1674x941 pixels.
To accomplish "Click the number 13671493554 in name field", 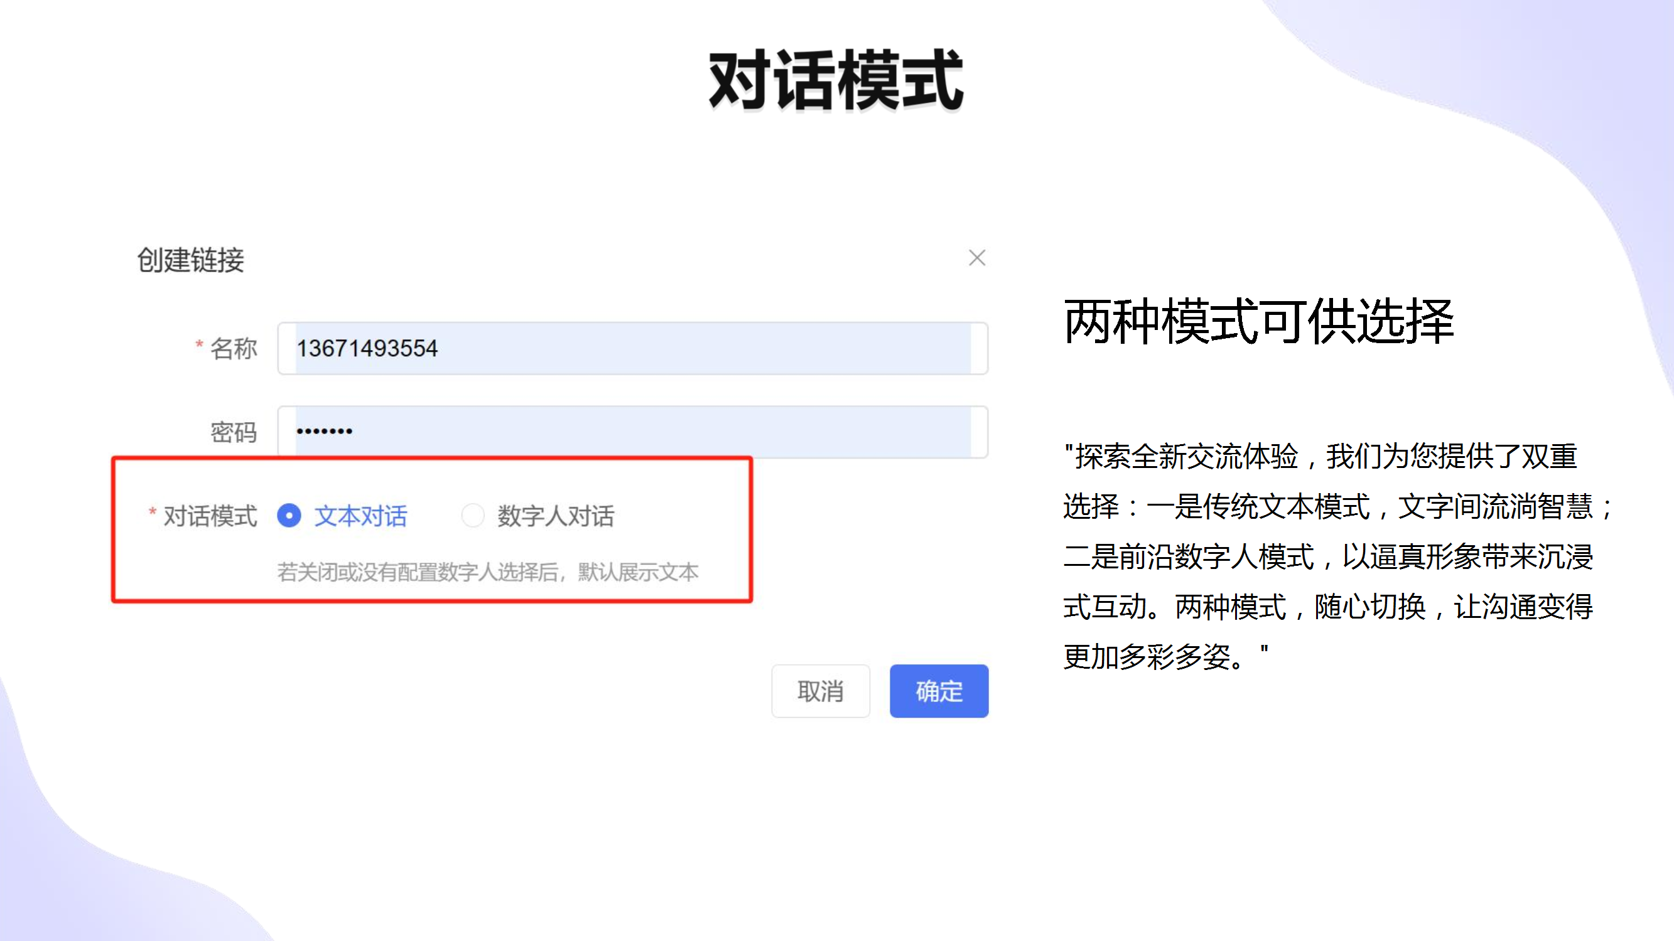I will point(367,349).
